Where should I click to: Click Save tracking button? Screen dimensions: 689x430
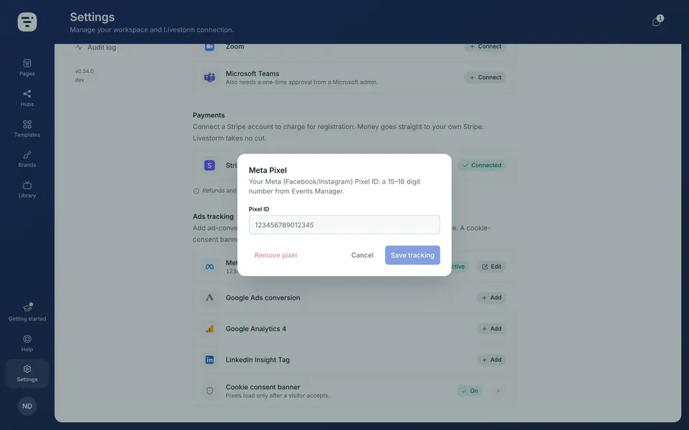[x=412, y=255]
